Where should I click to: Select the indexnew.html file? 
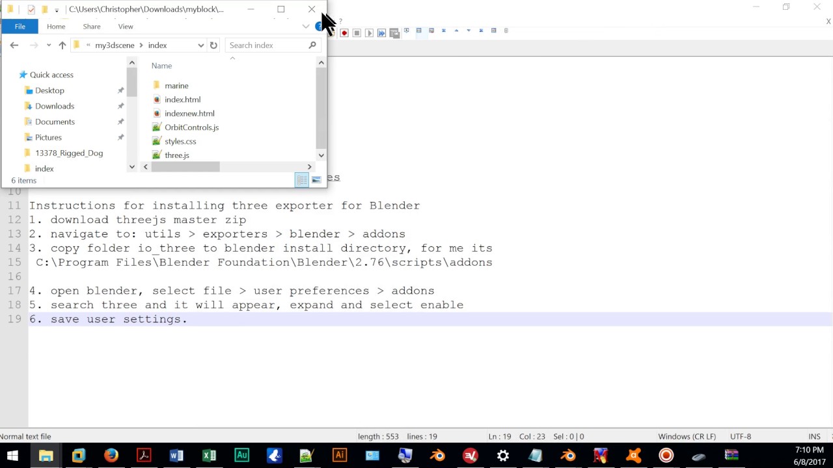189,113
